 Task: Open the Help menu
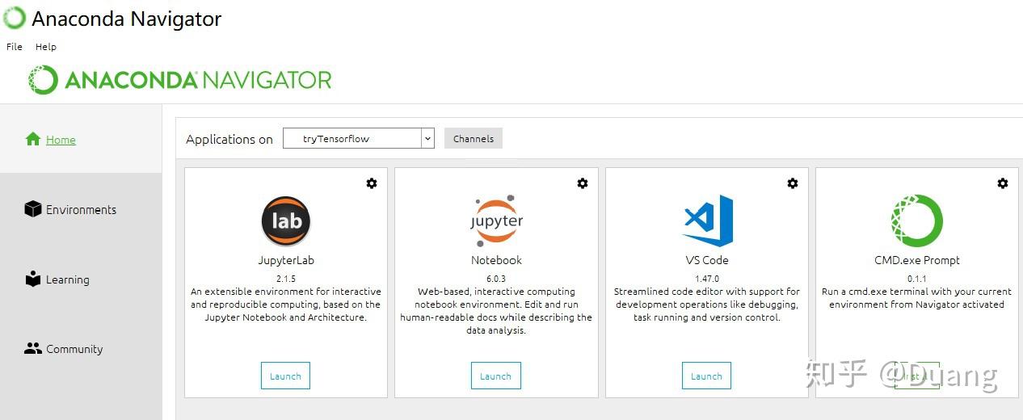click(x=46, y=47)
